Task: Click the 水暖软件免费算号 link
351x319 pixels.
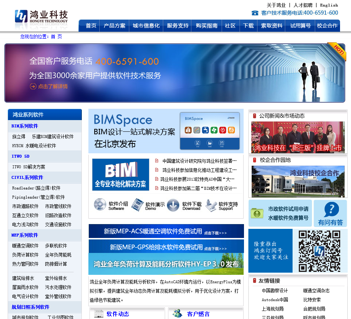Action: pyautogui.click(x=288, y=218)
